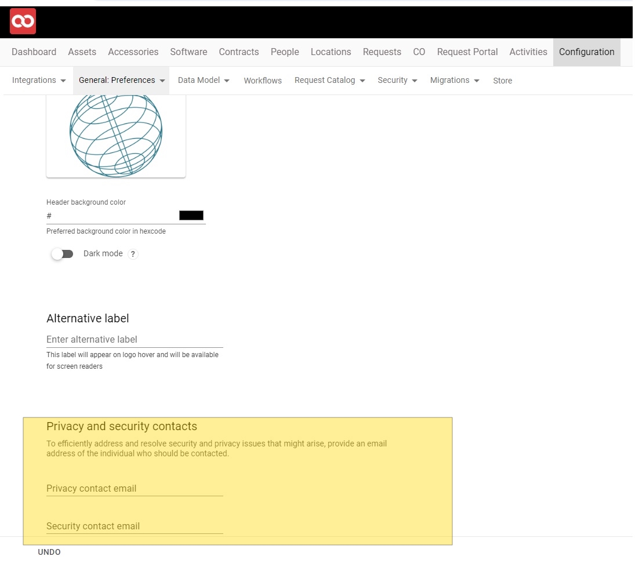Open the Workflows submenu item
The width and height of the screenshot is (635, 567).
tap(263, 81)
